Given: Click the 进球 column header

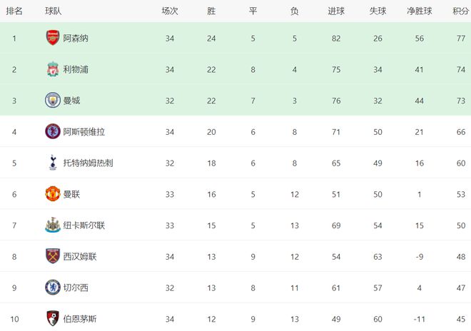Looking at the screenshot, I should point(336,11).
